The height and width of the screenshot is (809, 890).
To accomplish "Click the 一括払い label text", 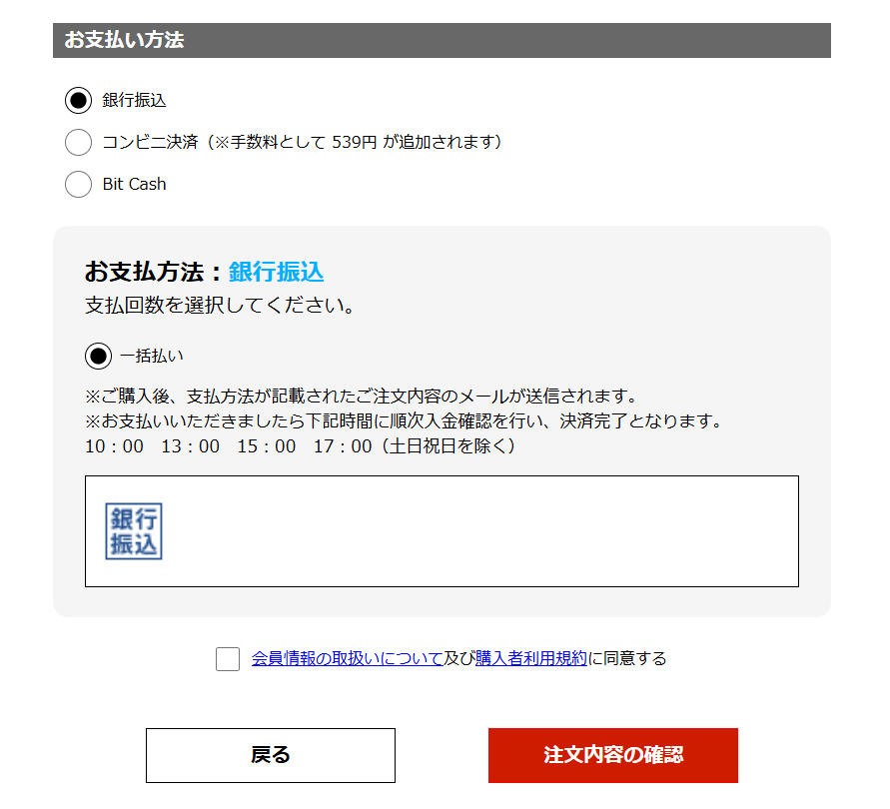I will (x=152, y=356).
